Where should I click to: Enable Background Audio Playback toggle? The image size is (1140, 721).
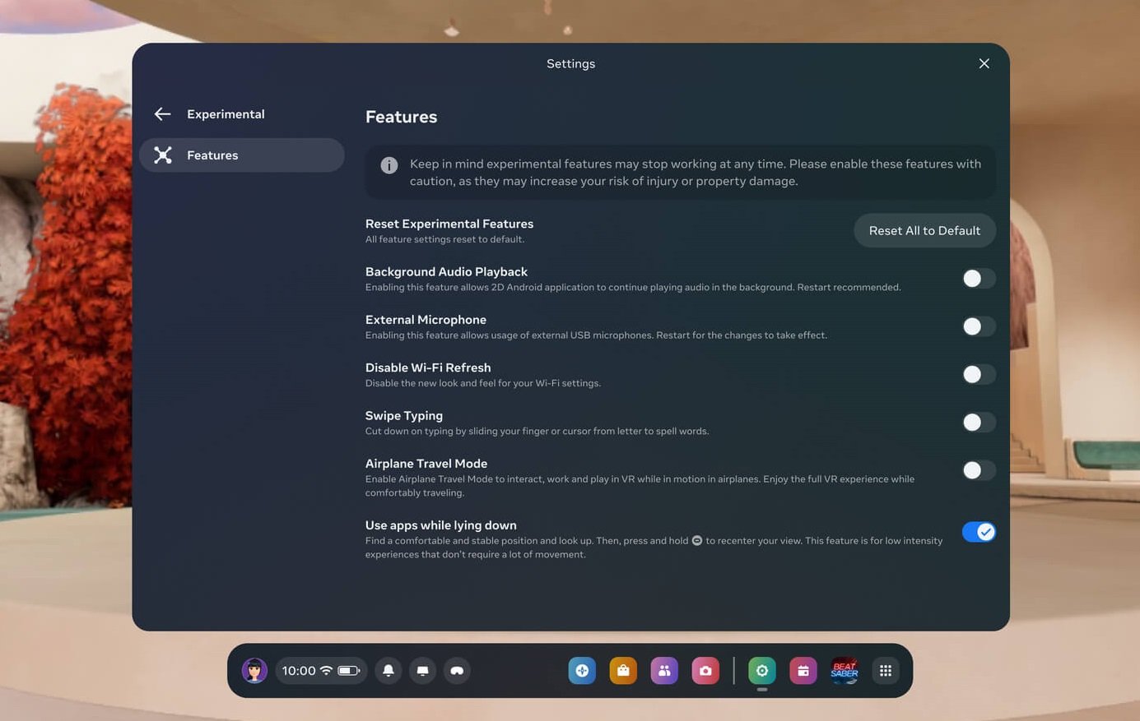978,279
